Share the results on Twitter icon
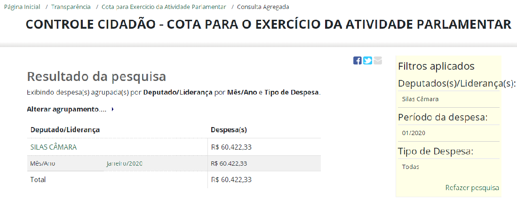The image size is (517, 200). tap(367, 60)
